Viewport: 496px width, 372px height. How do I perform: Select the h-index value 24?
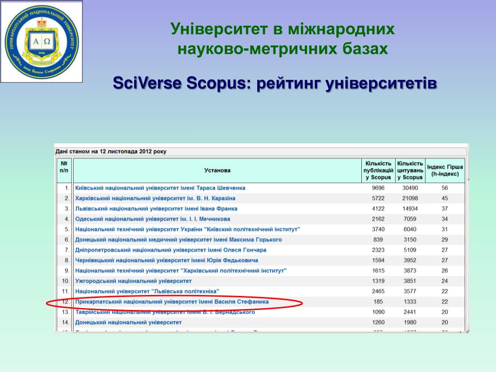[x=445, y=281]
